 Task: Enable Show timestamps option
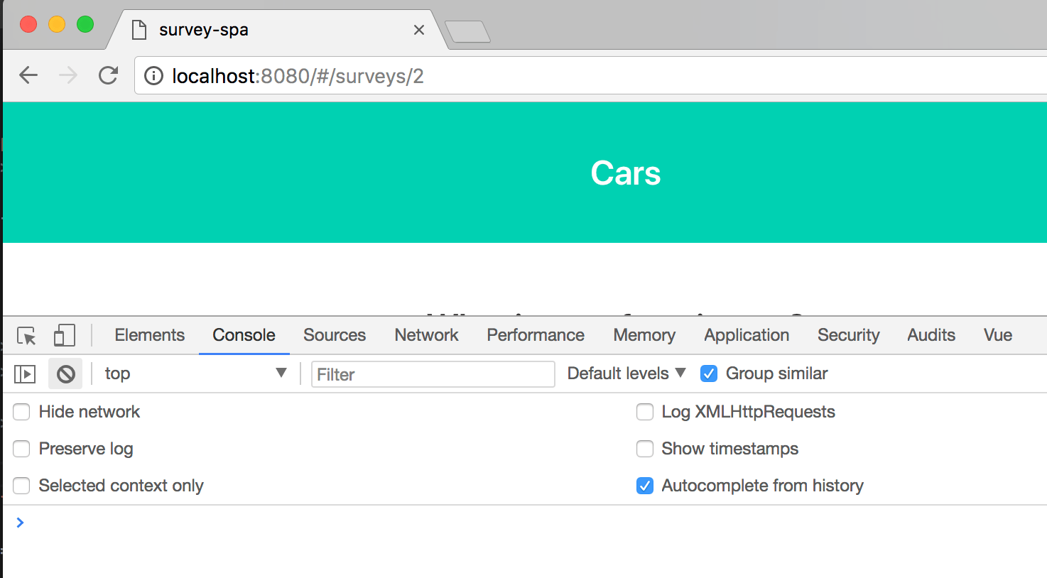(645, 449)
